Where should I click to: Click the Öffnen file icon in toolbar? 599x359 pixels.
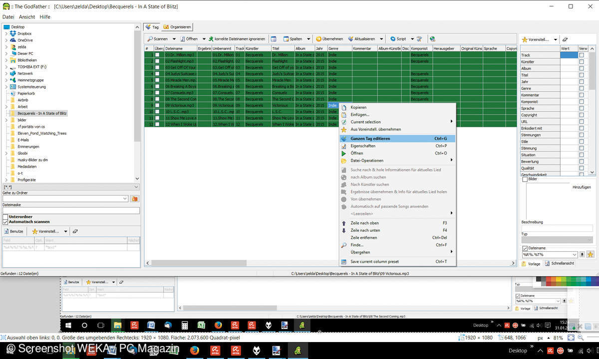click(x=182, y=39)
